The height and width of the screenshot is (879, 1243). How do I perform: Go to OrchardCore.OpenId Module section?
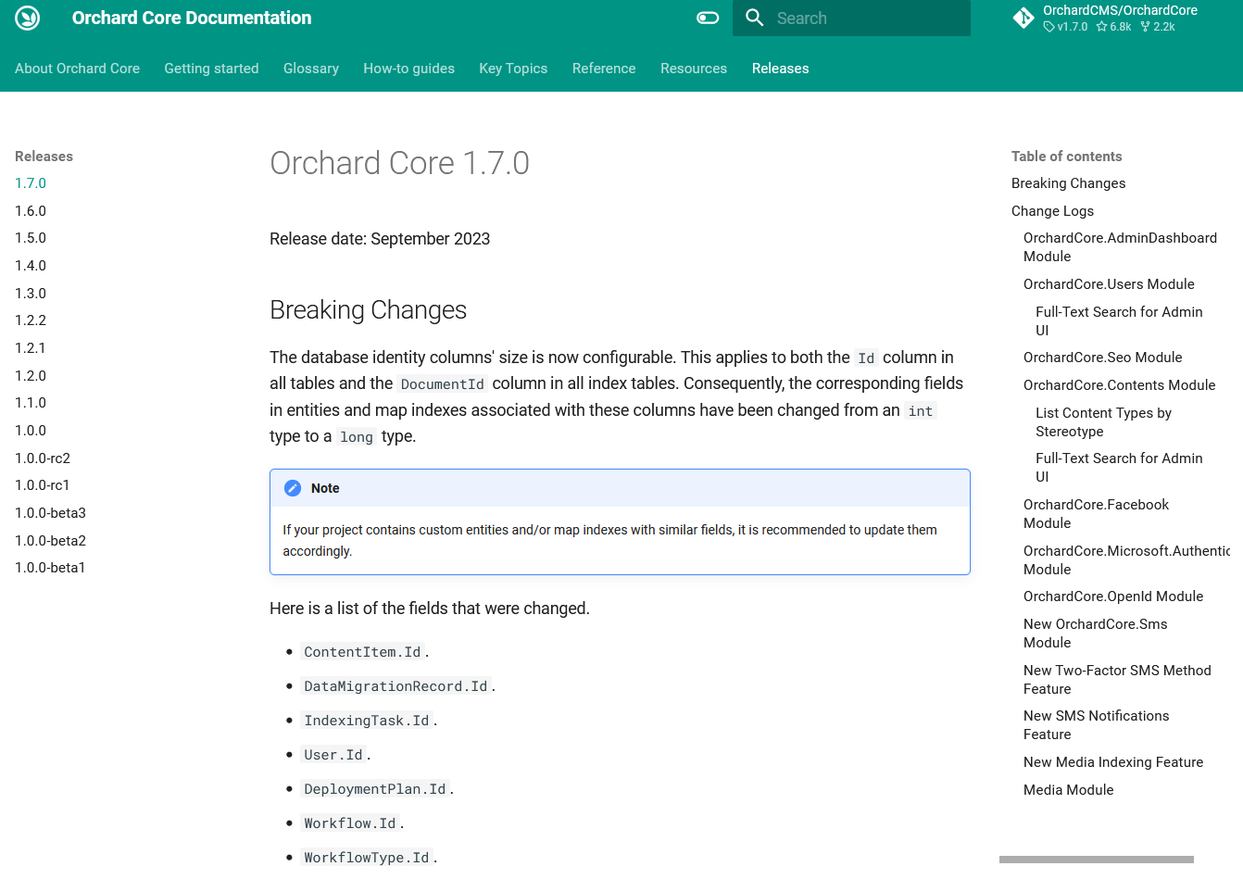coord(1113,596)
